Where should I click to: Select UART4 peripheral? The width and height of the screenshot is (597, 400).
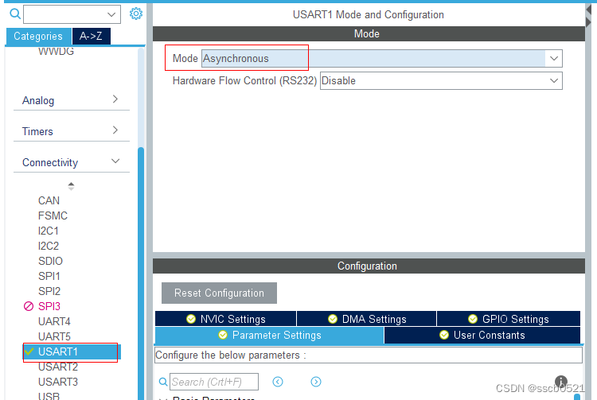[x=54, y=321]
